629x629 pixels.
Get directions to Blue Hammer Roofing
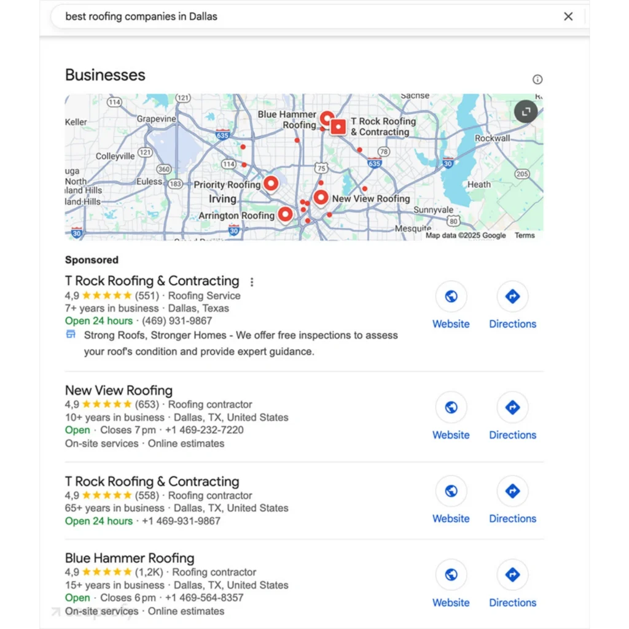(x=512, y=574)
